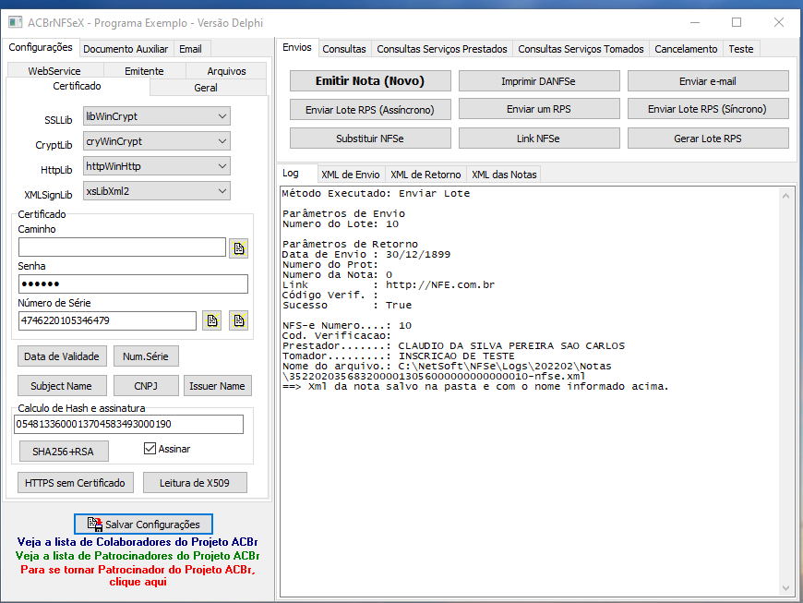Open the CryptLib dropdown

coord(157,141)
